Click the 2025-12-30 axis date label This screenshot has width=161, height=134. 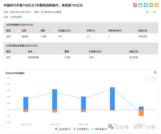tap(84, 124)
